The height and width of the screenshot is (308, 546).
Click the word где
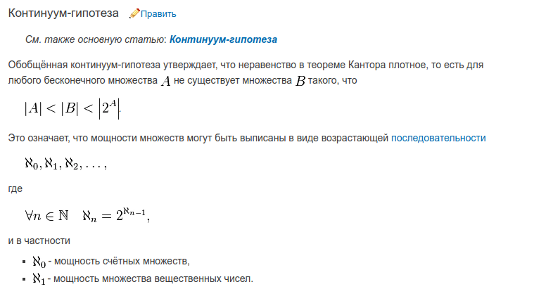[15, 189]
